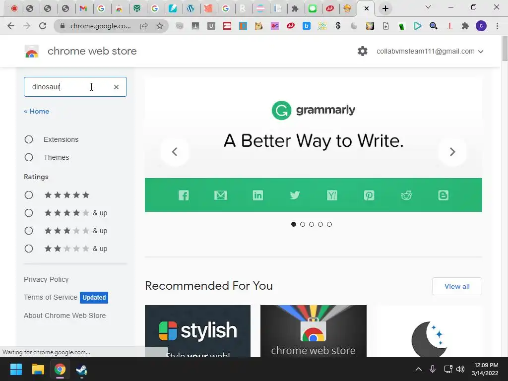Open the purple C profile avatar

click(x=481, y=26)
